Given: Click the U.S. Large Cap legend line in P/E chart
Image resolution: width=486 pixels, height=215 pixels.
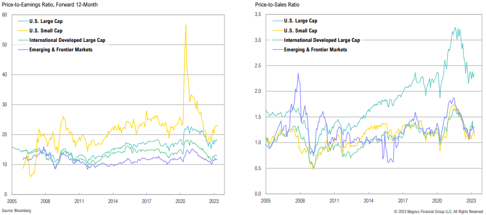Looking at the screenshot, I should click(x=23, y=21).
